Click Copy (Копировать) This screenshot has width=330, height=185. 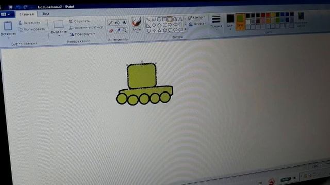(32, 29)
